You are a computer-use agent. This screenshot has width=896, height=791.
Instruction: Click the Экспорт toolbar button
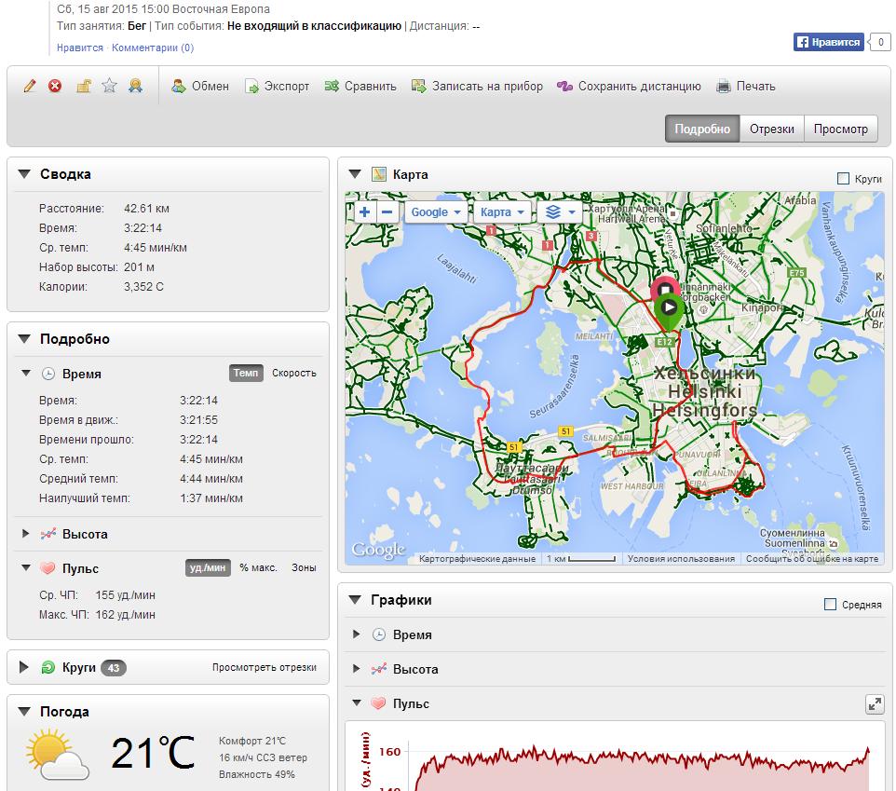click(x=277, y=87)
